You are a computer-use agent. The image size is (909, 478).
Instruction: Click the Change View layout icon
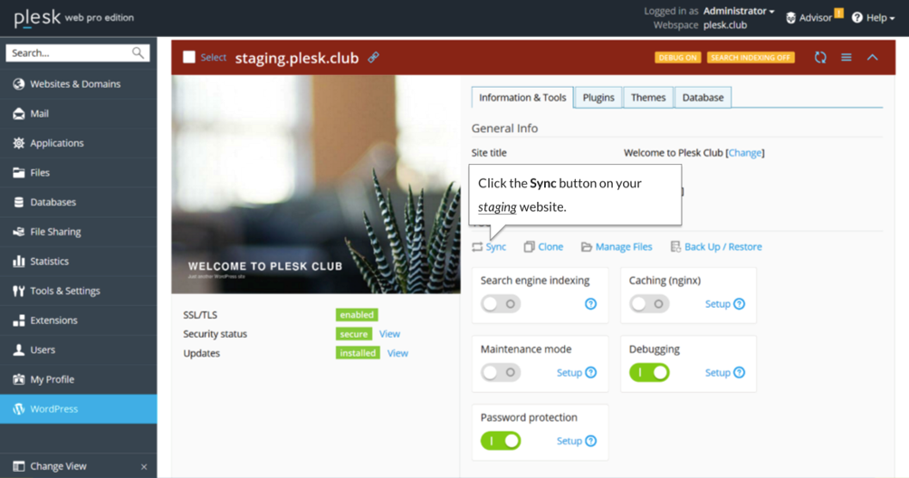coord(18,466)
